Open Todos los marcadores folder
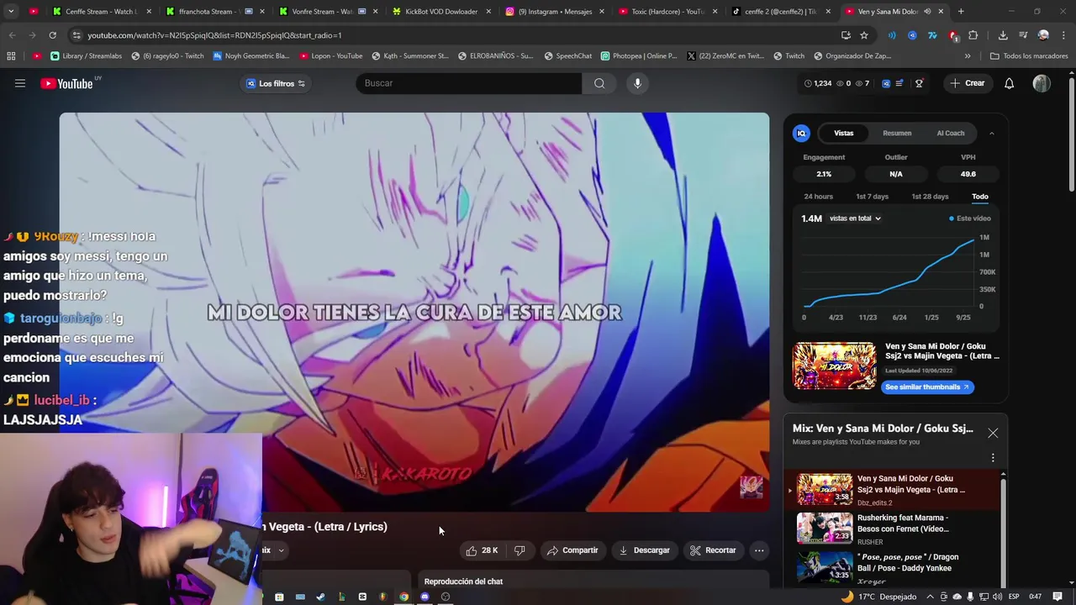The height and width of the screenshot is (605, 1076). coord(1029,55)
